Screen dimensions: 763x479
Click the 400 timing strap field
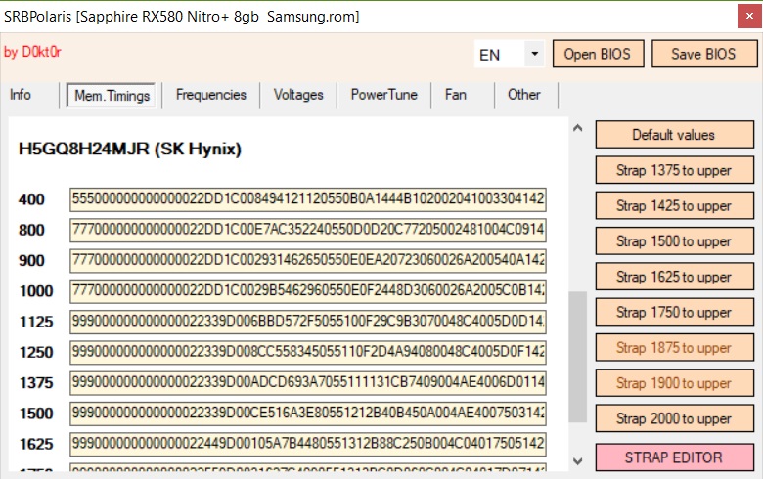tap(308, 199)
